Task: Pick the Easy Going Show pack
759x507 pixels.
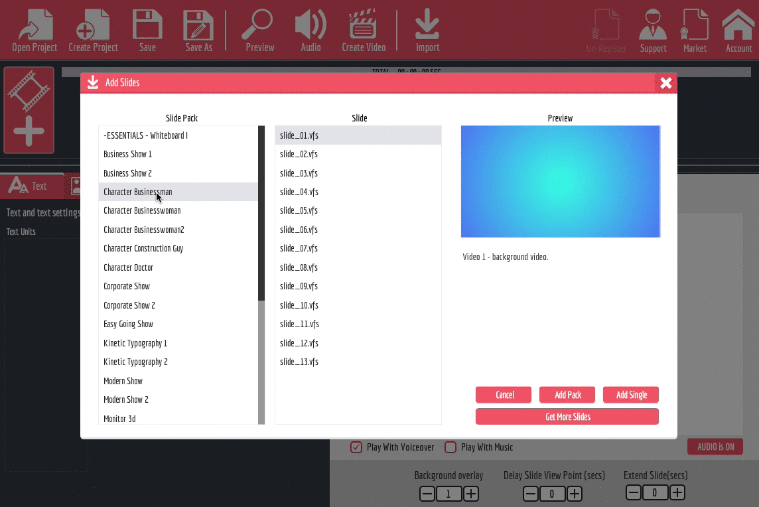Action: 178,324
